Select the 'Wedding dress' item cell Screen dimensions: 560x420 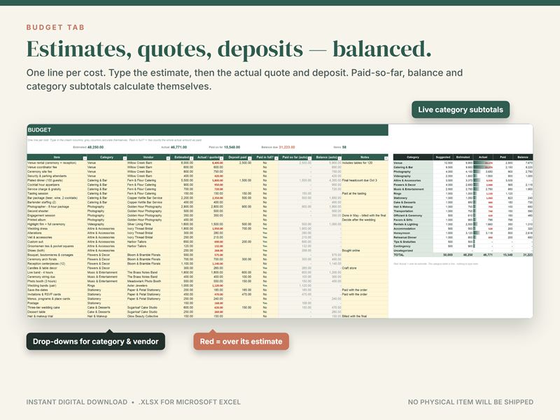pyautogui.click(x=57, y=229)
